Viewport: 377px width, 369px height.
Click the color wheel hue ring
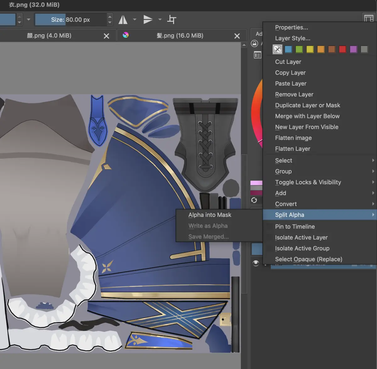pyautogui.click(x=256, y=113)
